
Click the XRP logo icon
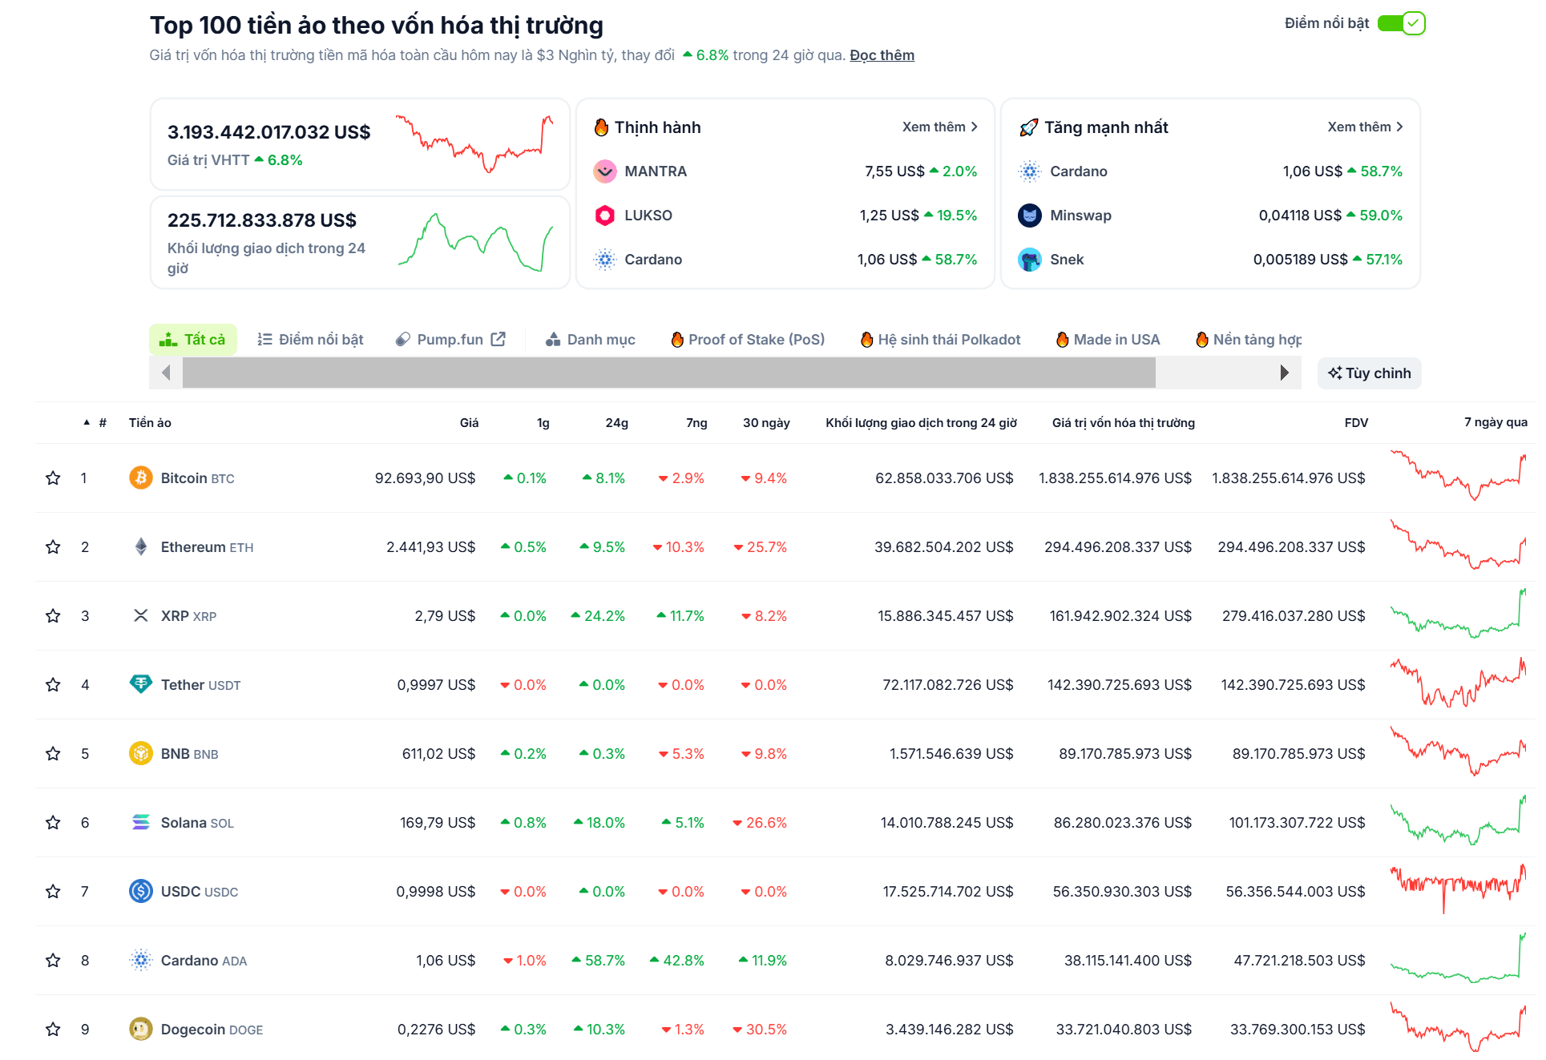tap(141, 616)
